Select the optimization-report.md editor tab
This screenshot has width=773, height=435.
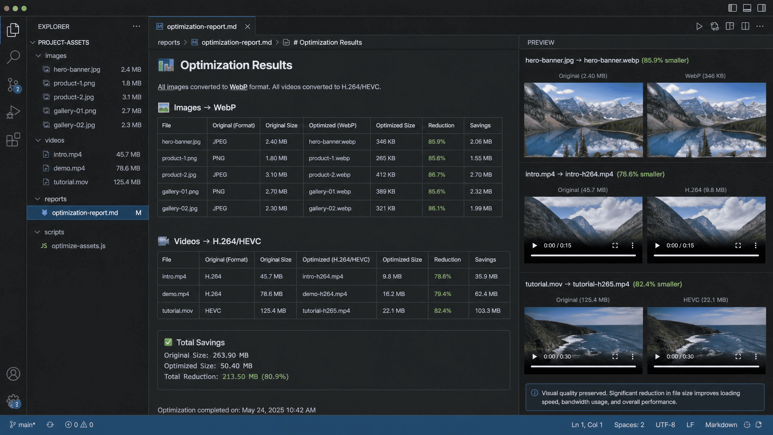202,27
